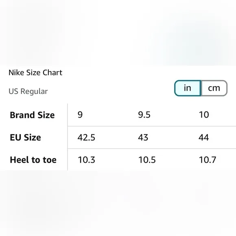Click EU size 42.5 value
The image size is (236, 236).
pos(86,138)
